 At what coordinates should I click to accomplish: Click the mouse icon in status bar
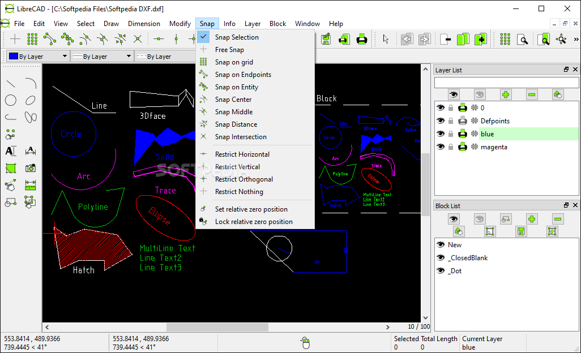point(305,343)
